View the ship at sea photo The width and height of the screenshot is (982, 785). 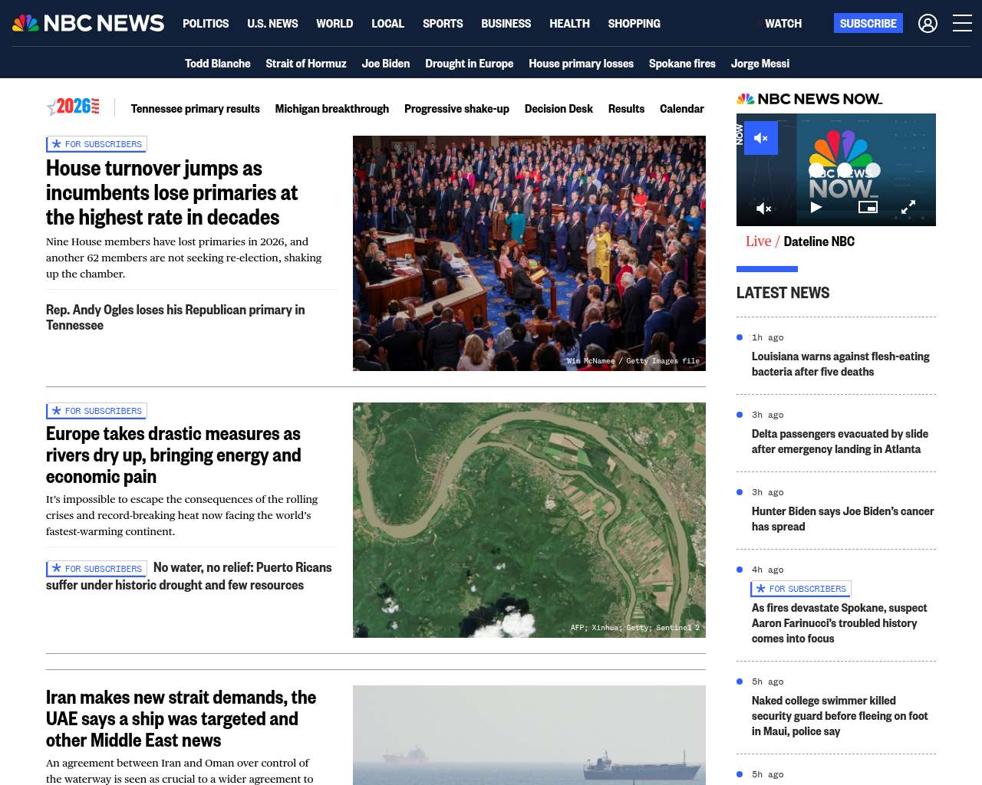(x=529, y=735)
